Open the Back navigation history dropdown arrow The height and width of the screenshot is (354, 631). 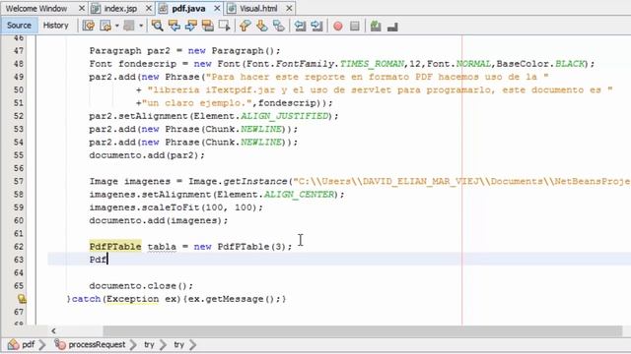tap(116, 26)
